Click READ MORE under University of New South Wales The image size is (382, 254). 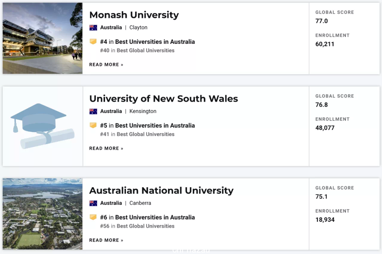tap(106, 148)
